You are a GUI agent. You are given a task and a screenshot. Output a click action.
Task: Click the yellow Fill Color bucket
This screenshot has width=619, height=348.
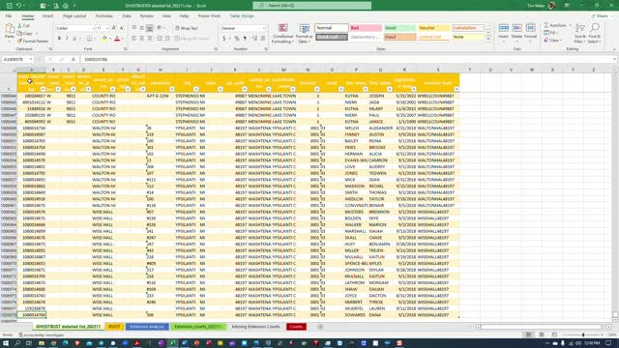[x=104, y=39]
